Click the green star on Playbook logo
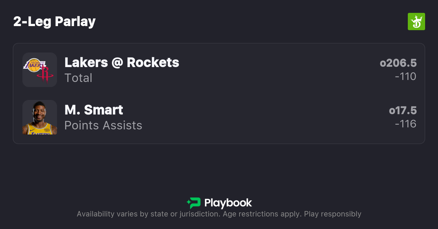This screenshot has width=438, height=229. point(188,203)
